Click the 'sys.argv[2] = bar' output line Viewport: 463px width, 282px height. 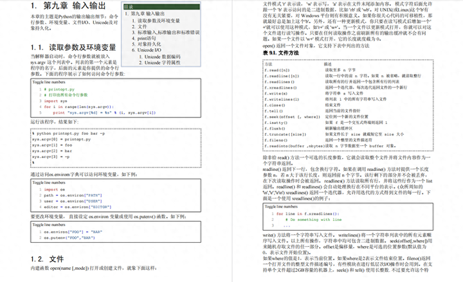click(x=52, y=151)
